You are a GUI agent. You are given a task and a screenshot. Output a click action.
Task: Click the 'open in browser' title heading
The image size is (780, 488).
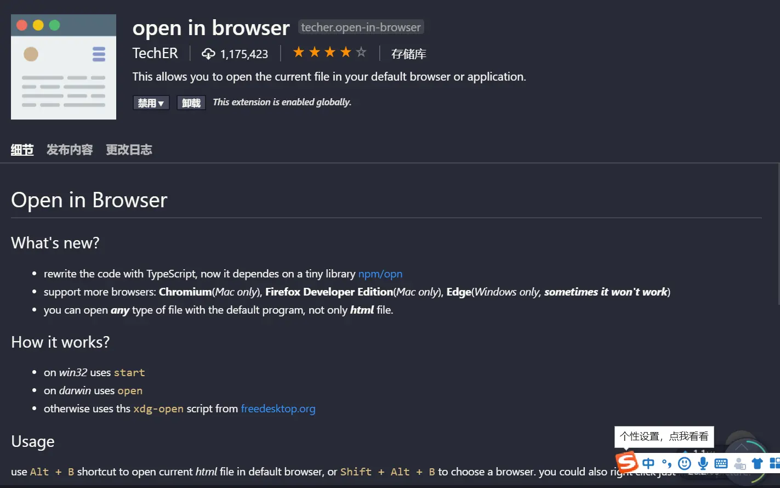[211, 27]
